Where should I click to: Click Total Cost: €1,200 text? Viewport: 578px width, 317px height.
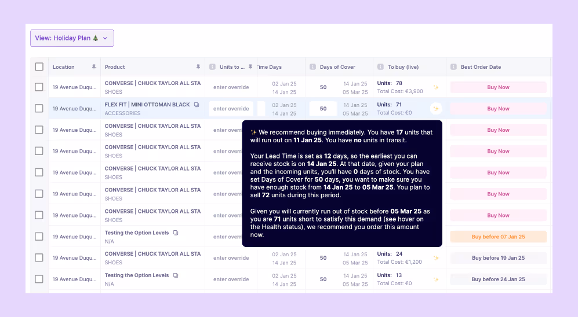click(x=399, y=262)
